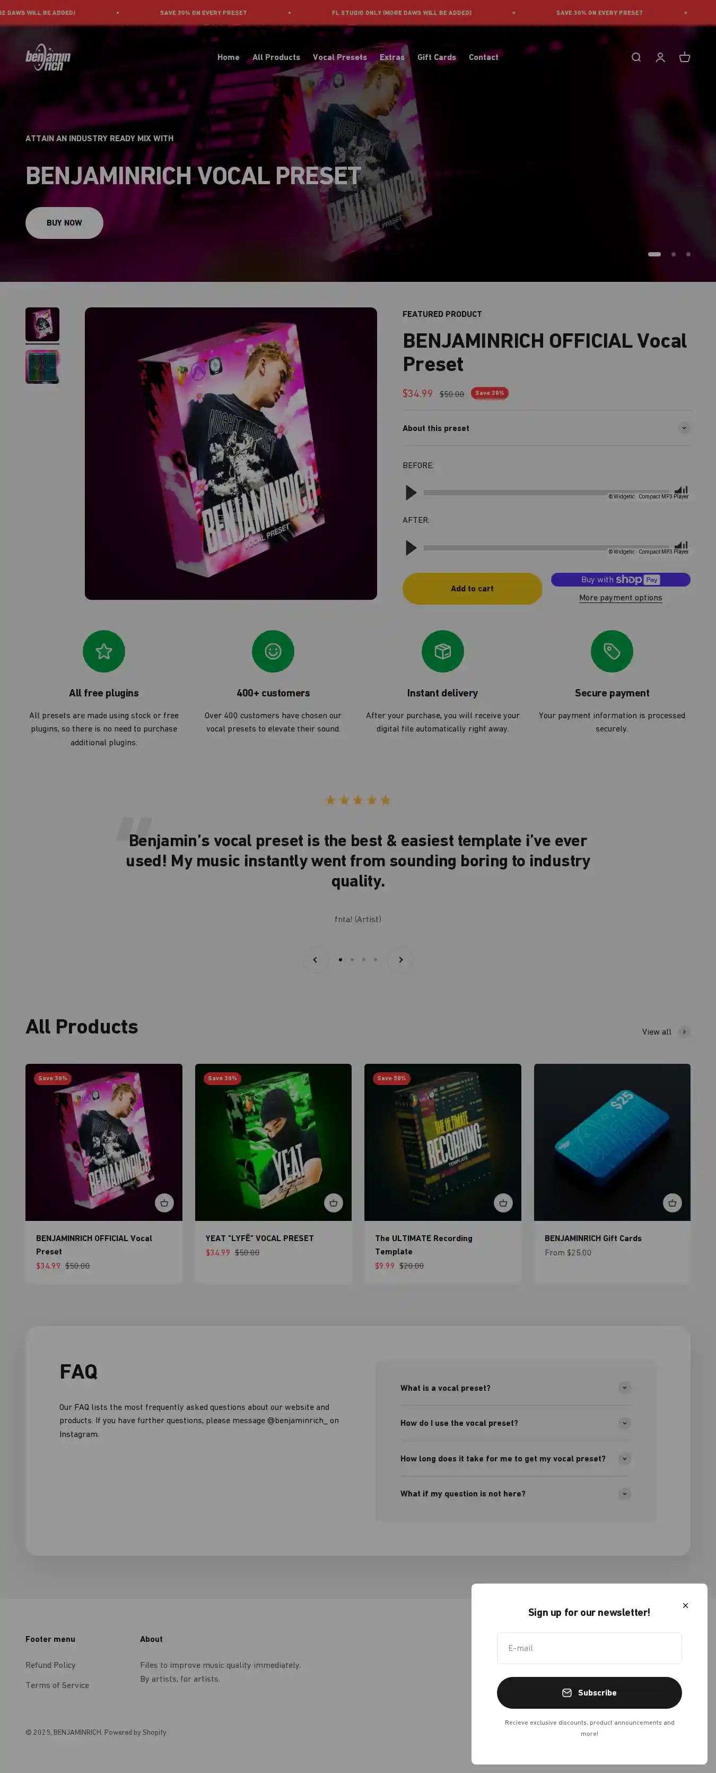Open the shopping cart icon in header
The height and width of the screenshot is (1773, 716).
(684, 57)
